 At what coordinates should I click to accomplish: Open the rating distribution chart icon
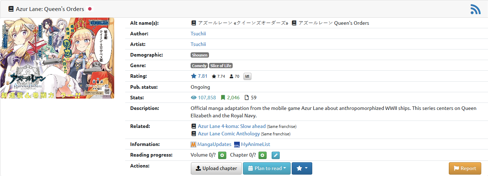click(247, 76)
